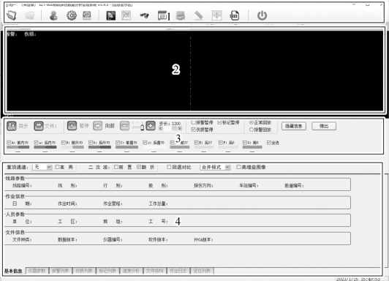Click the 线路编号 label in 线路参数
Image resolution: width=389 pixels, height=281 pixels.
(22, 185)
